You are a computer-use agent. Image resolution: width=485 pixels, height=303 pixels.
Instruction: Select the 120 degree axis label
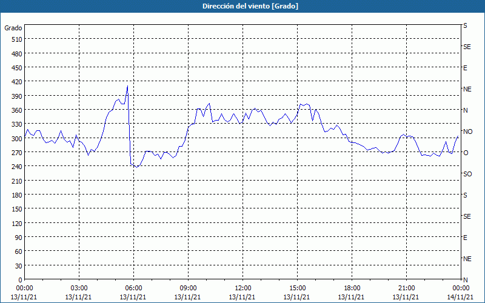pyautogui.click(x=17, y=224)
